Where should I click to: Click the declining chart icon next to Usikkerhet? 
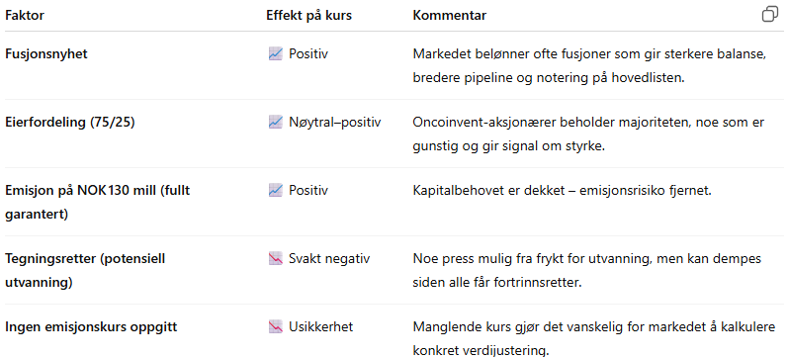[276, 326]
